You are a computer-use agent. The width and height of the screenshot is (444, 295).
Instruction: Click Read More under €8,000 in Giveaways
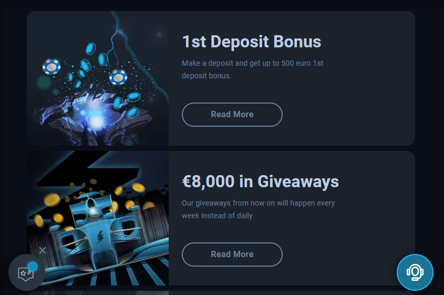[232, 255]
